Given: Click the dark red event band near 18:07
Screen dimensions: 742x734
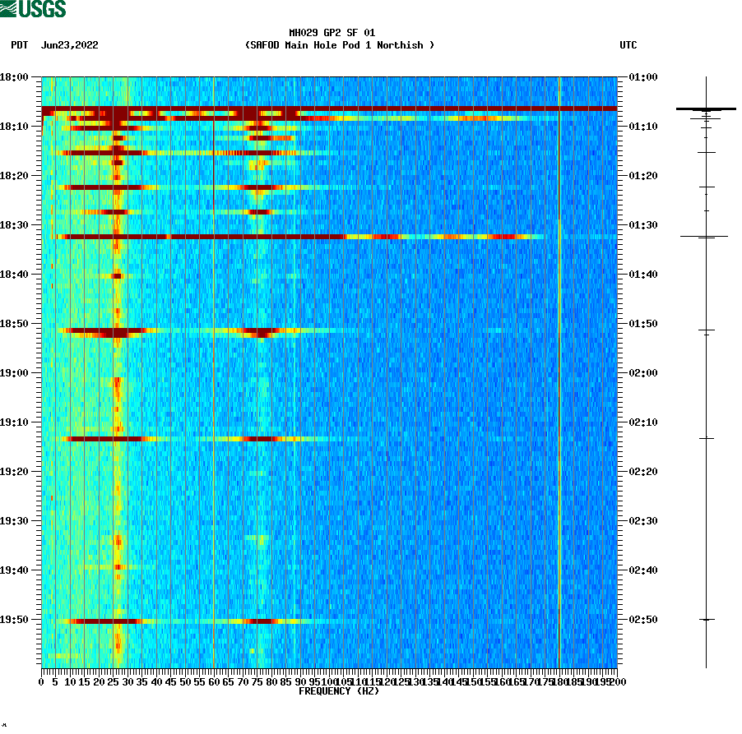Looking at the screenshot, I should click(329, 108).
